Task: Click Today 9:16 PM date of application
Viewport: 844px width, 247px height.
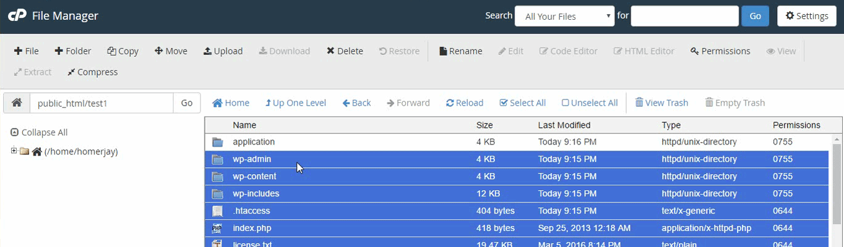Action: click(x=567, y=142)
